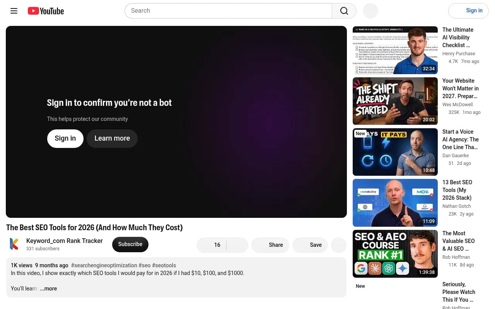Sign in from the video player prompt
Viewport: 495px width, 309px height.
[x=65, y=138]
